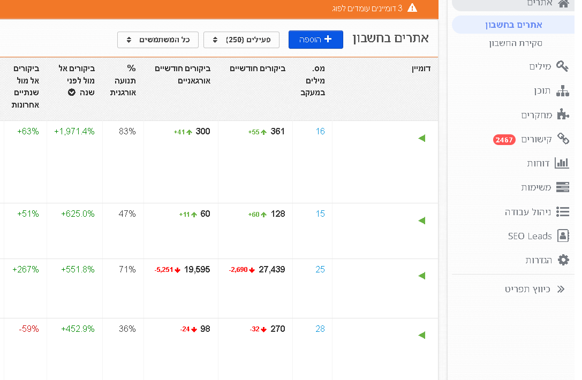Sort by ביקורים אל מול לפני שנה header
The width and height of the screenshot is (582, 380).
pyautogui.click(x=77, y=80)
